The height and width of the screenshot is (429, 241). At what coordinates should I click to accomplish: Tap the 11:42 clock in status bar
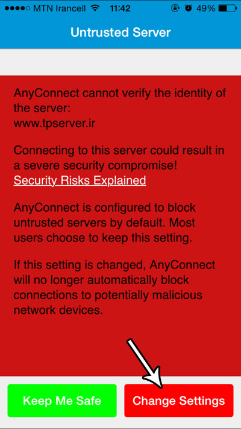(x=120, y=8)
